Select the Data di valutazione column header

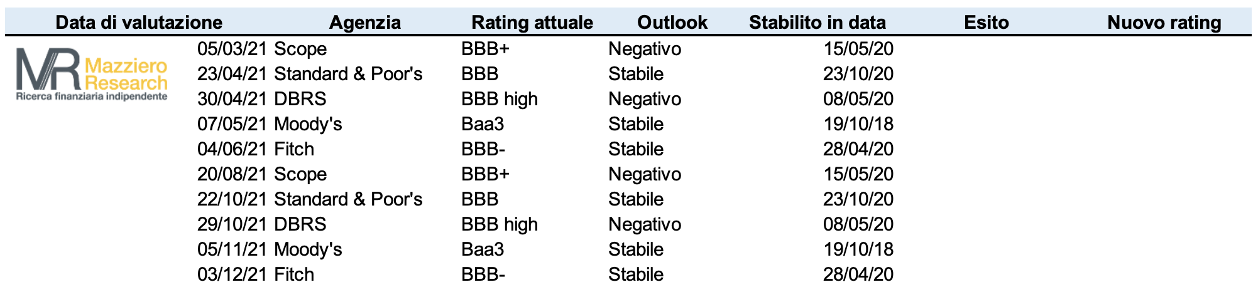[139, 23]
